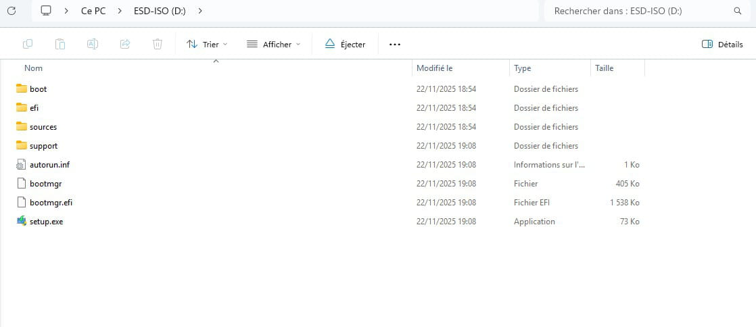Select the computer icon in breadcrumb

[46, 11]
